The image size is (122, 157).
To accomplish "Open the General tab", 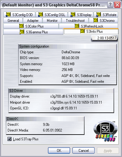I will pyautogui.click(x=13, y=21).
